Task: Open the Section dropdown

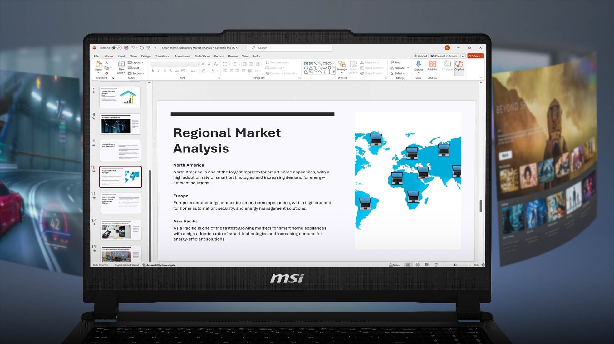Action: point(136,73)
